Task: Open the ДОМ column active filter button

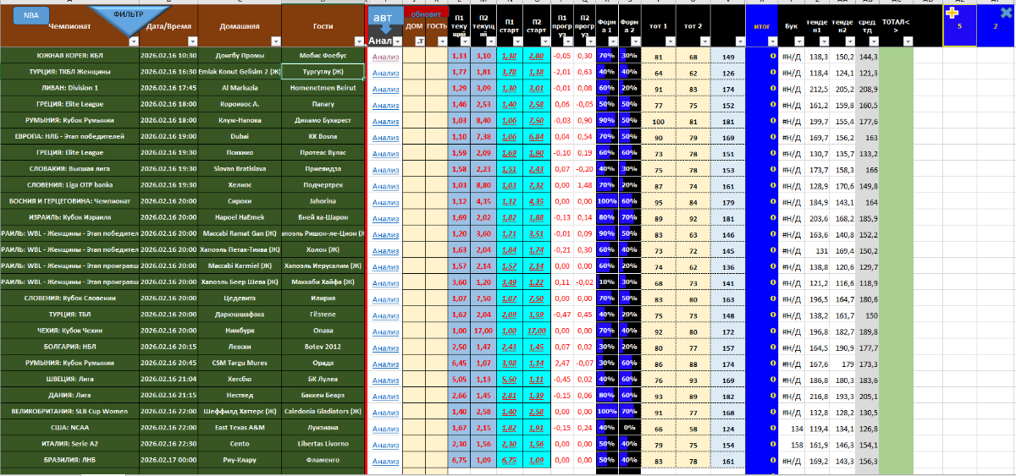Action: (x=418, y=41)
